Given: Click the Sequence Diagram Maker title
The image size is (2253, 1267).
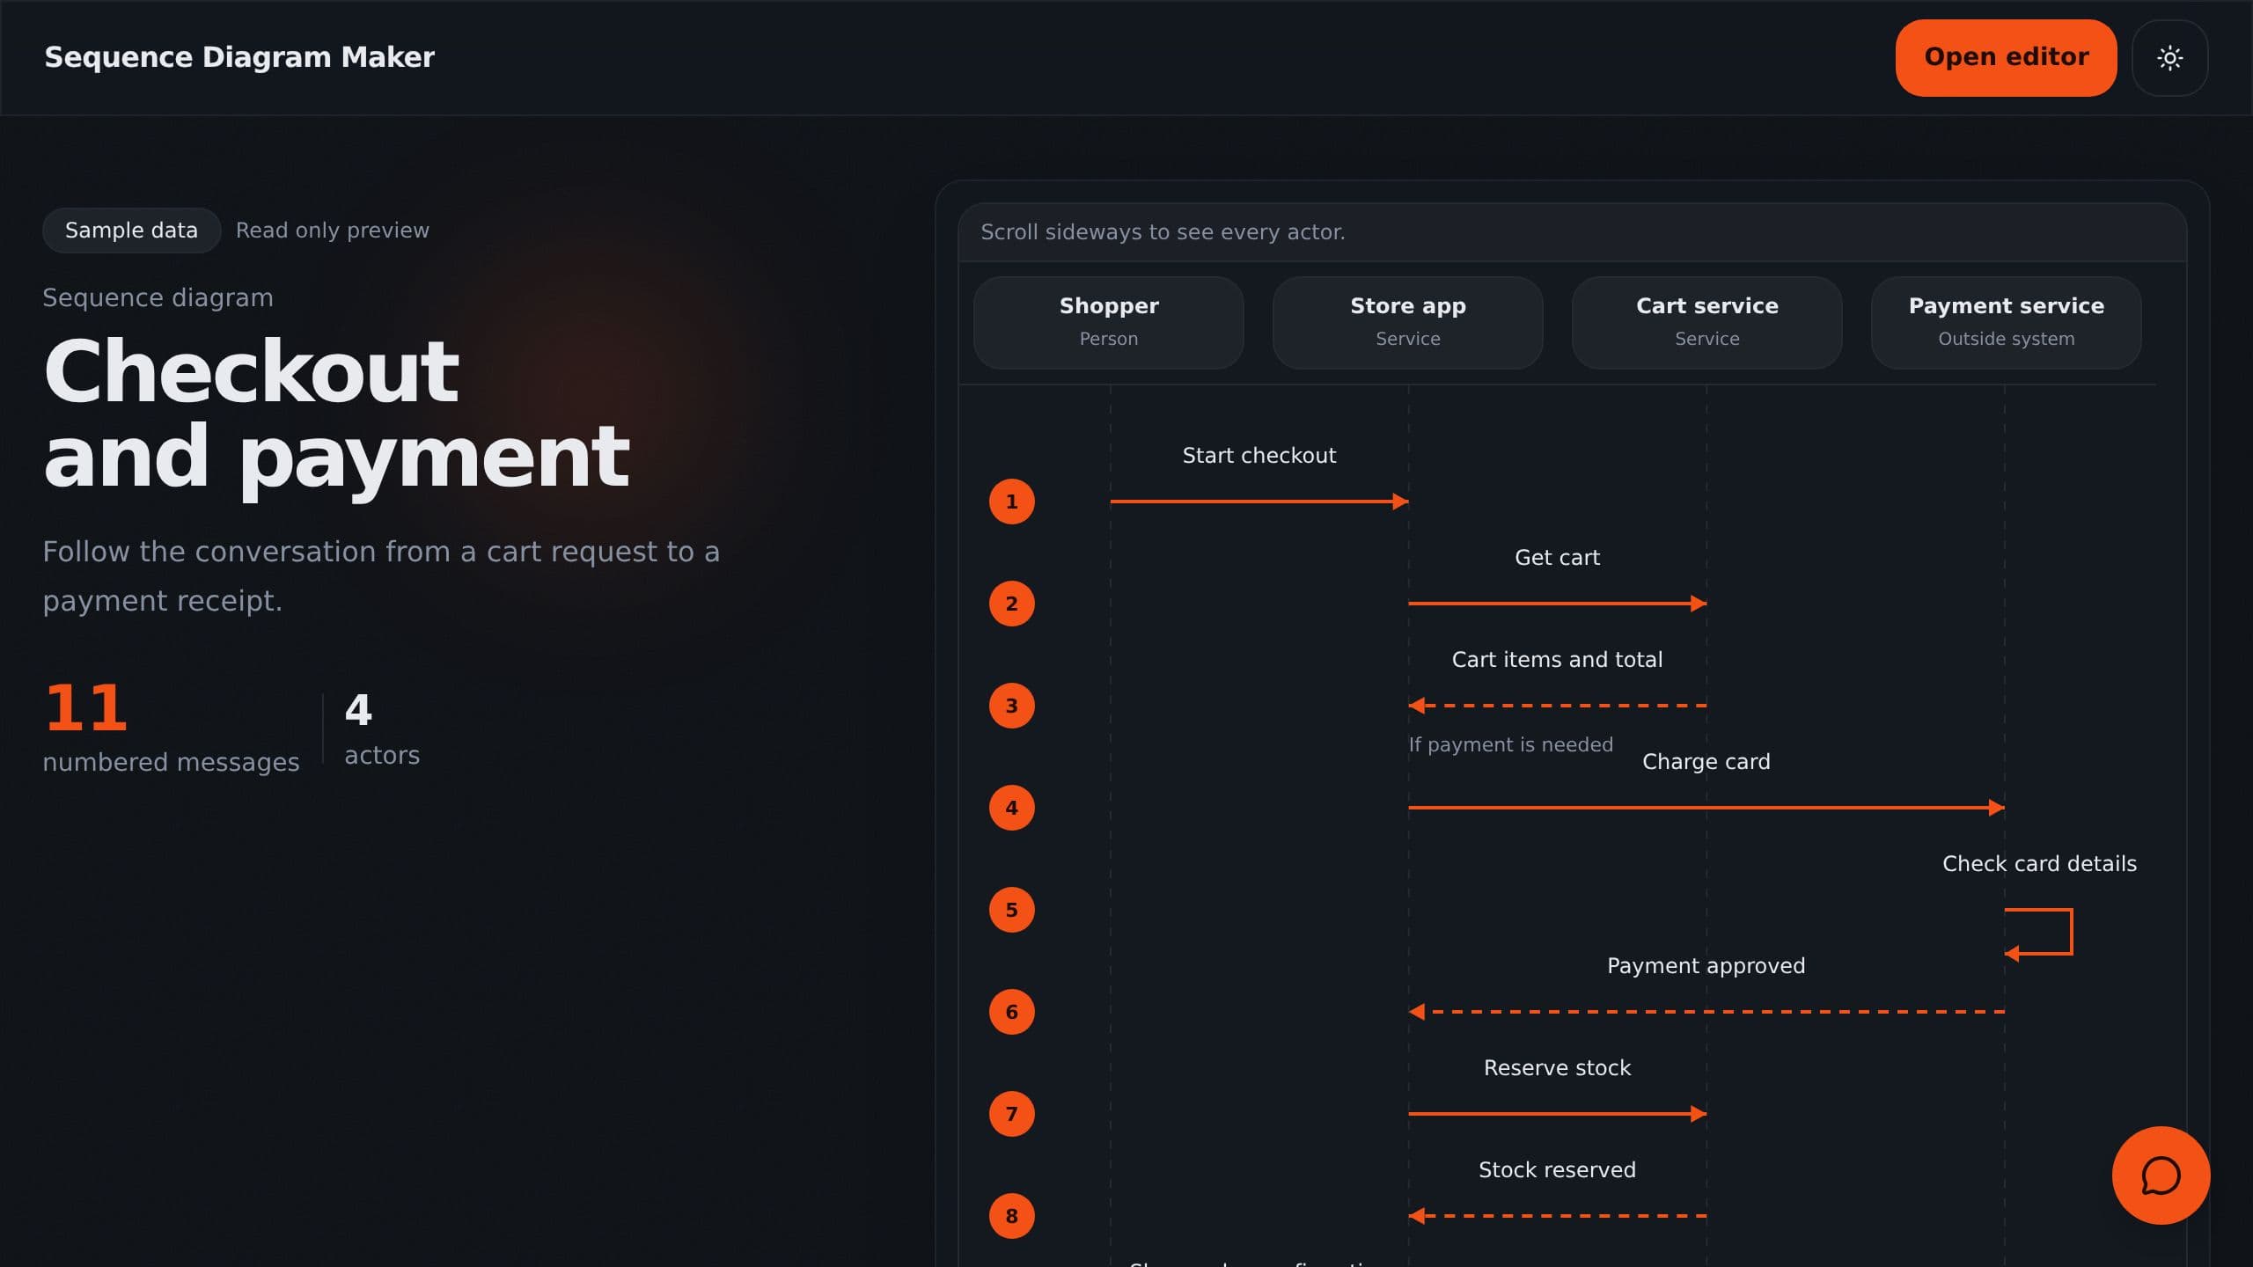Looking at the screenshot, I should (x=239, y=57).
